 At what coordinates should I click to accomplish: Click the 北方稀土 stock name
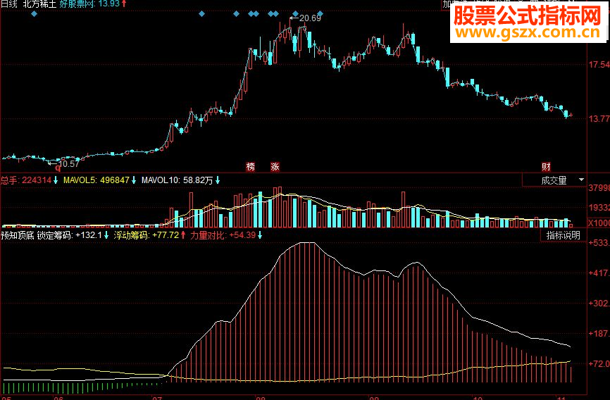(x=39, y=4)
